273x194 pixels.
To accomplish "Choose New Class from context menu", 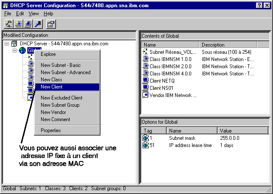I will [67, 80].
